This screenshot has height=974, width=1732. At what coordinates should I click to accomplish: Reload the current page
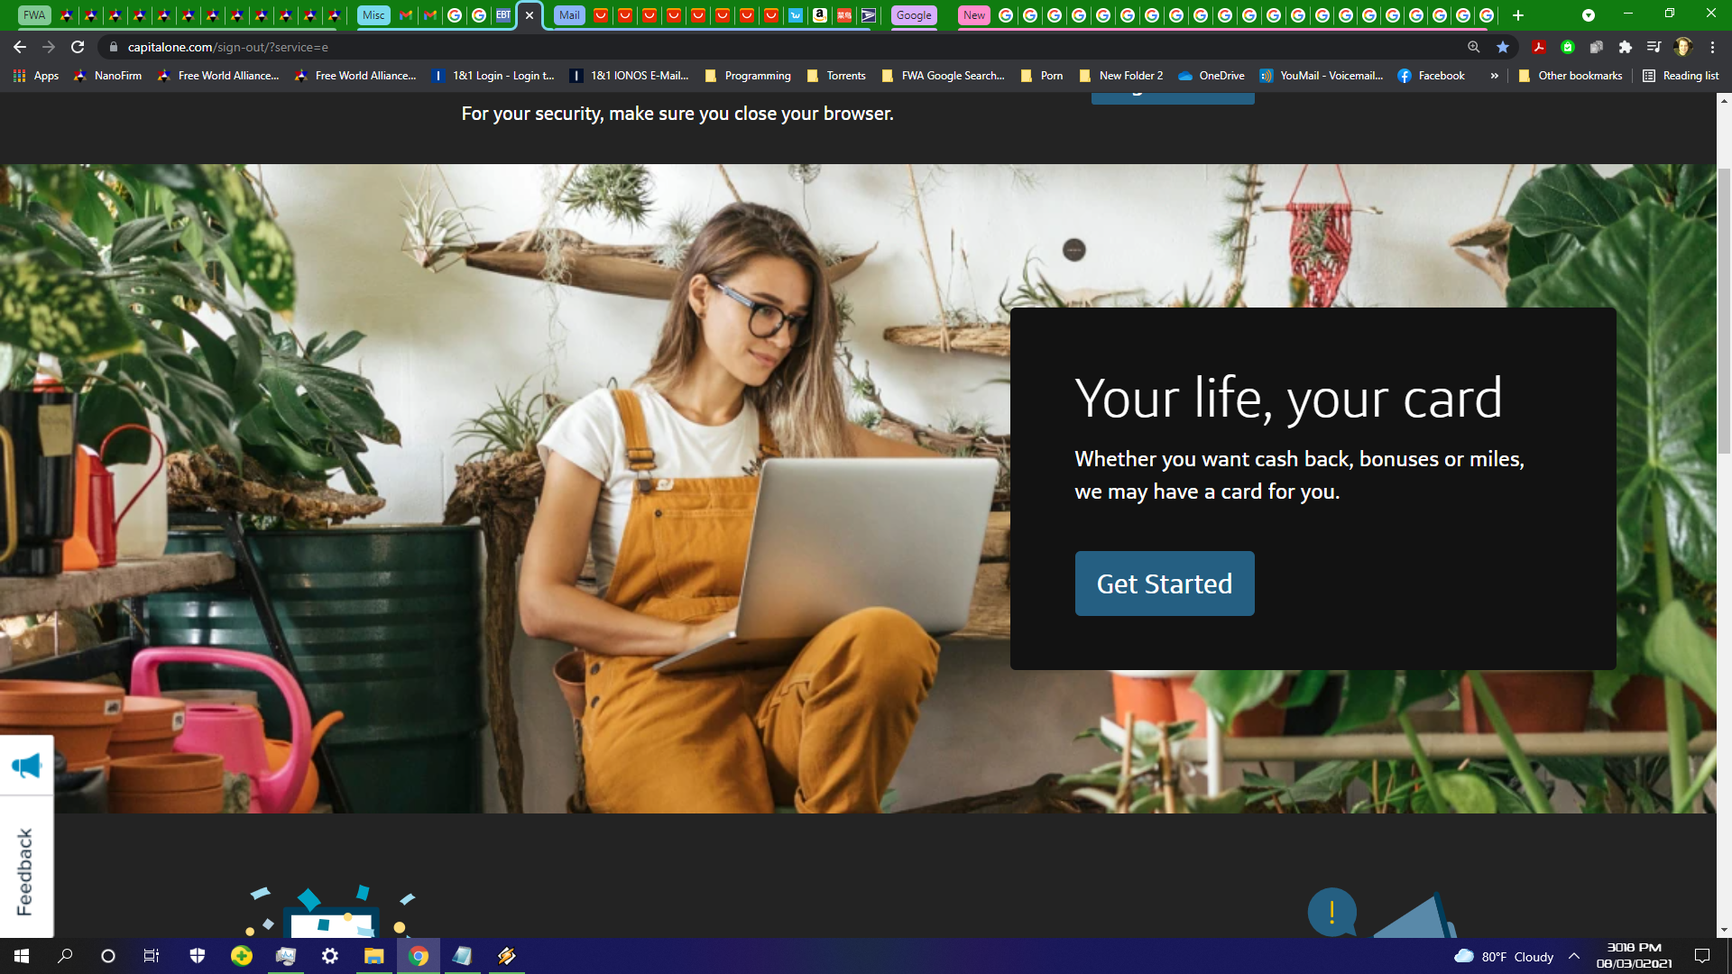tap(78, 47)
